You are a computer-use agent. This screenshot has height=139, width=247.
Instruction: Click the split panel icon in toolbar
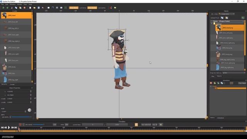[x=61, y=8]
